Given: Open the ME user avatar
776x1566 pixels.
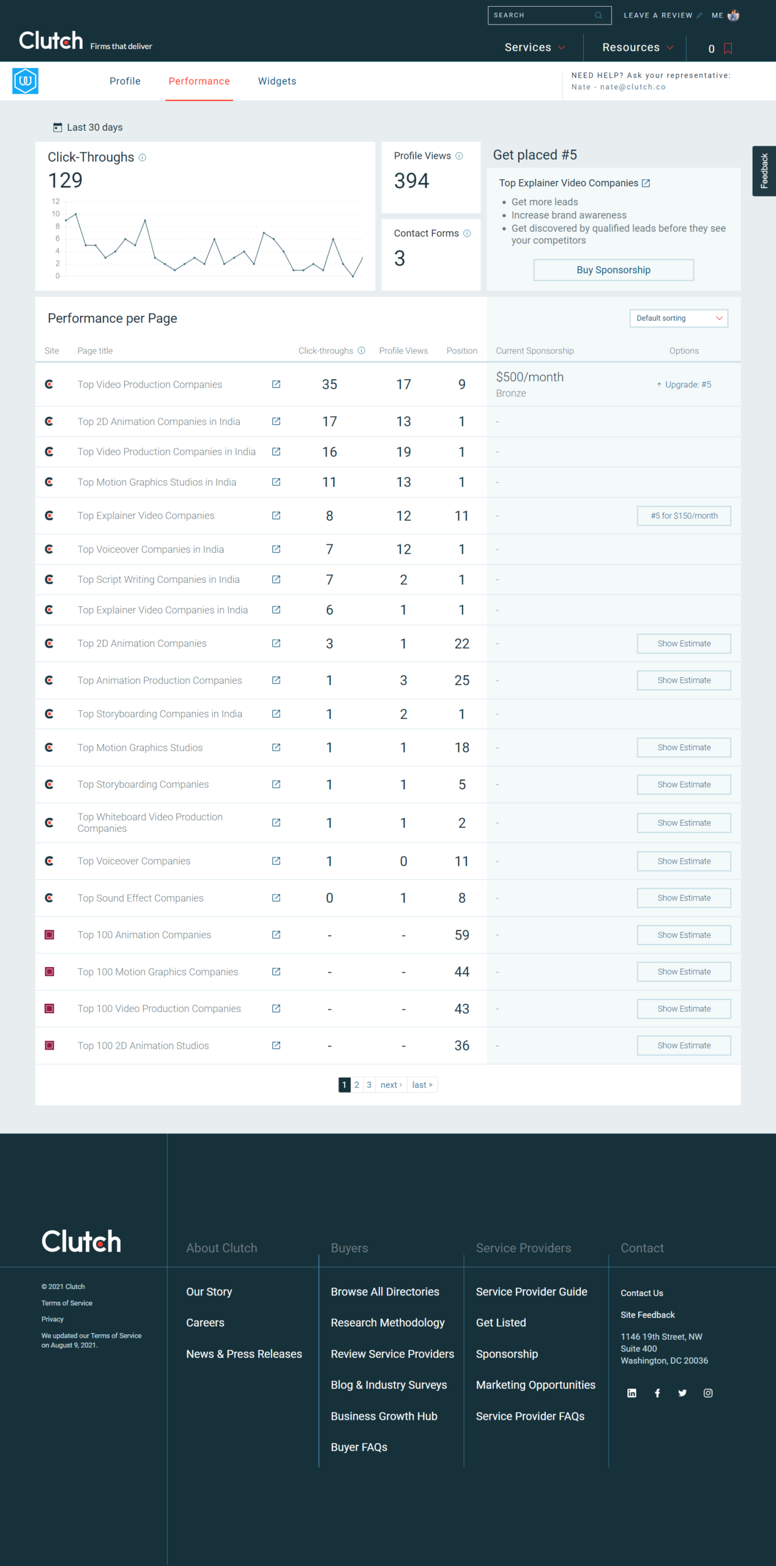Looking at the screenshot, I should coord(733,15).
